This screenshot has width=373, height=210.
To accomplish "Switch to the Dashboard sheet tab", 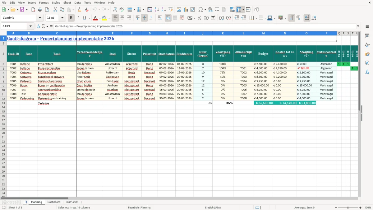I will tap(54, 202).
